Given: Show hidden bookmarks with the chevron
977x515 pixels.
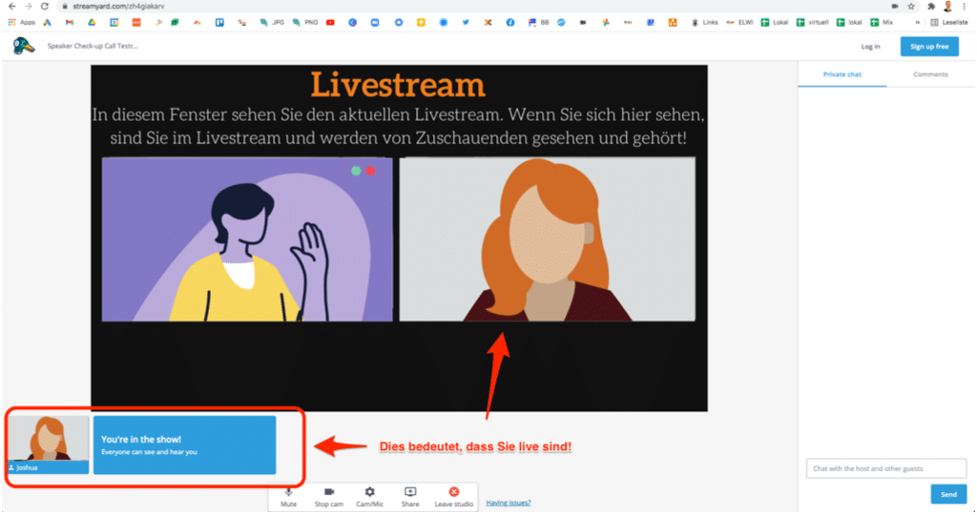Looking at the screenshot, I should 918,22.
